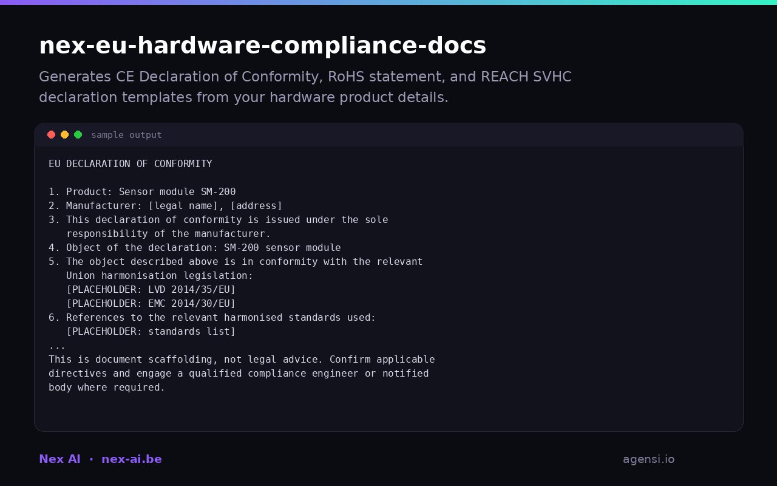The height and width of the screenshot is (486, 777).
Task: Select the "sample output" window title
Action: pos(126,135)
